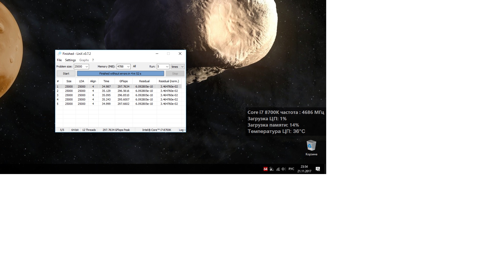Open the Action Center notifications icon
The image size is (487, 274).
[x=318, y=169]
